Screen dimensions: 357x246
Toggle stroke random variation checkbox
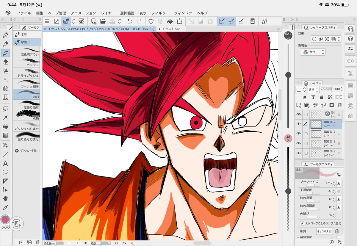(302, 223)
